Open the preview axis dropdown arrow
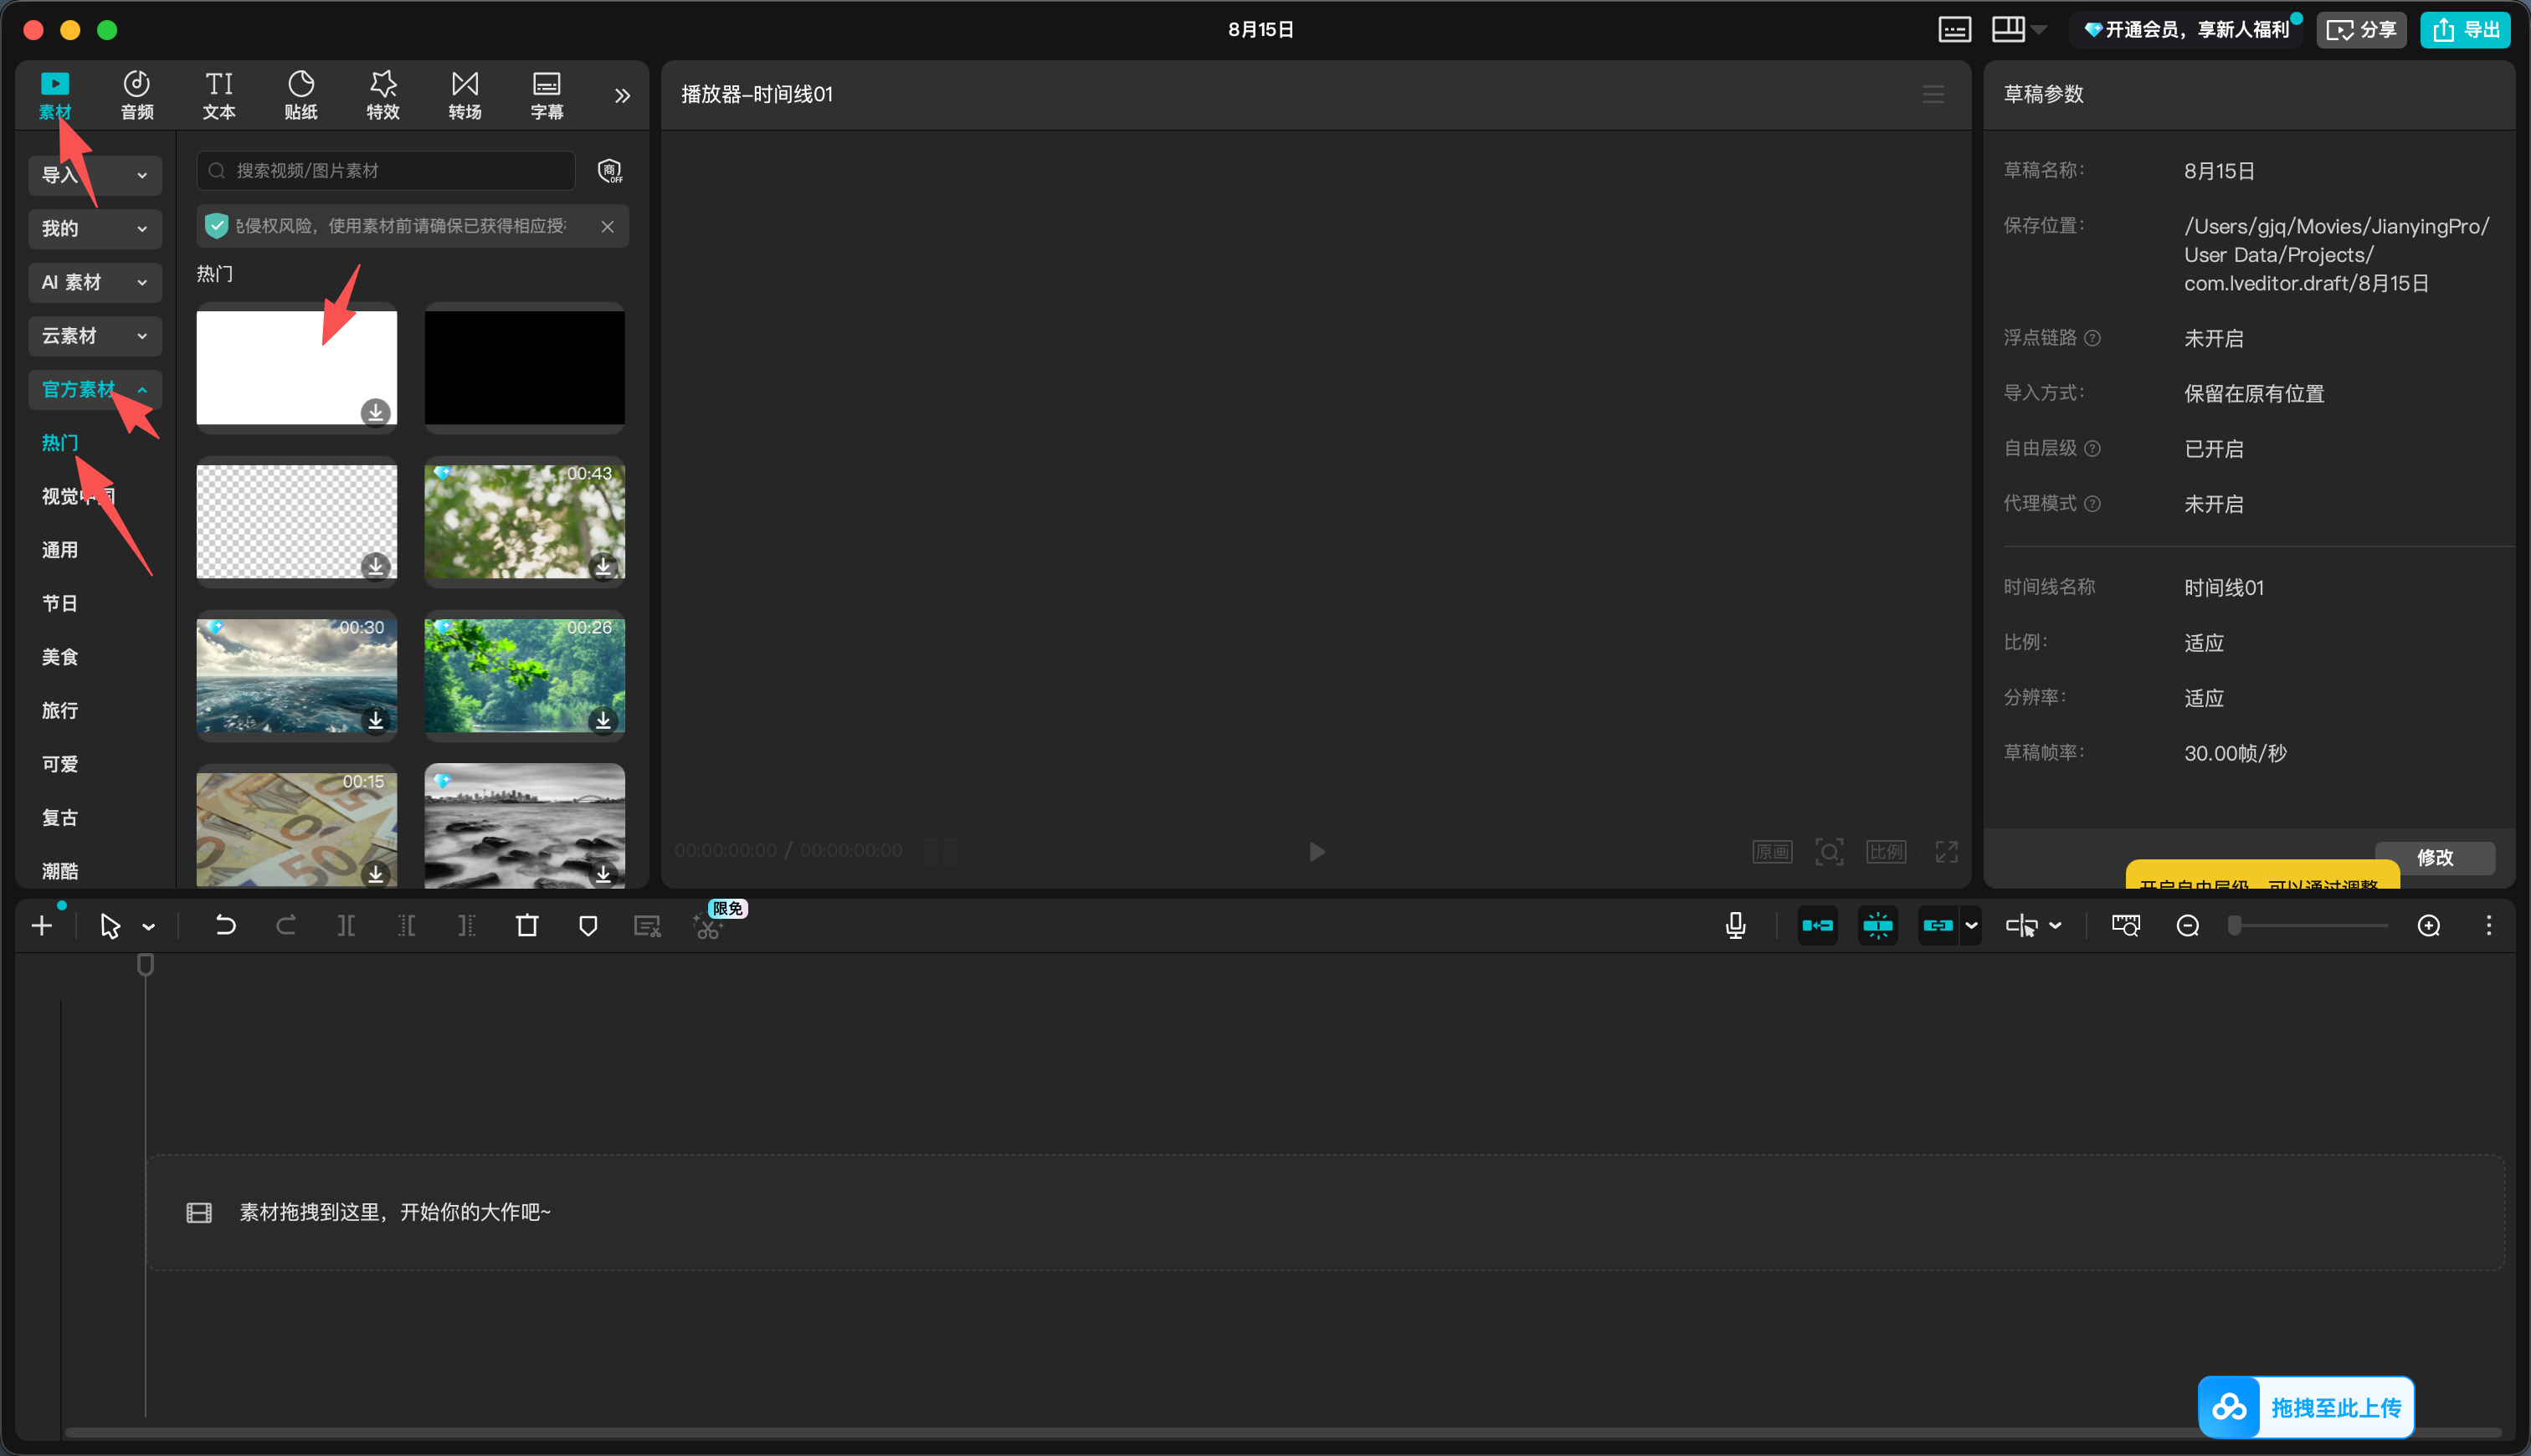 [2055, 926]
